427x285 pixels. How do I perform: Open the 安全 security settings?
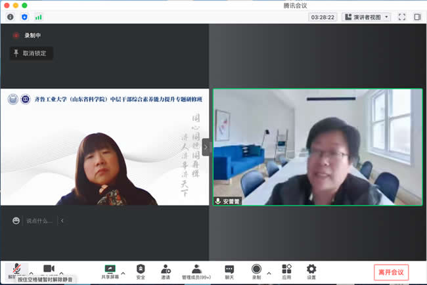coord(141,271)
